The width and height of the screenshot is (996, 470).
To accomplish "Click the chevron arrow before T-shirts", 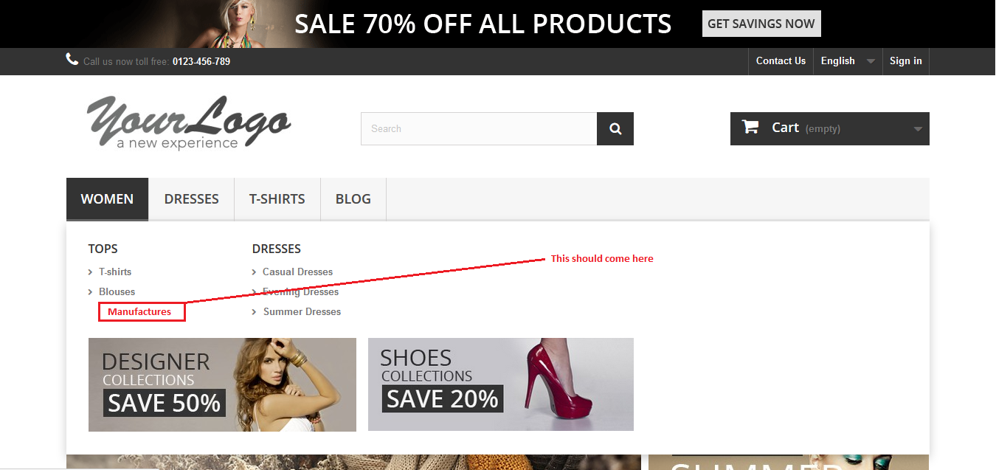I will click(91, 272).
